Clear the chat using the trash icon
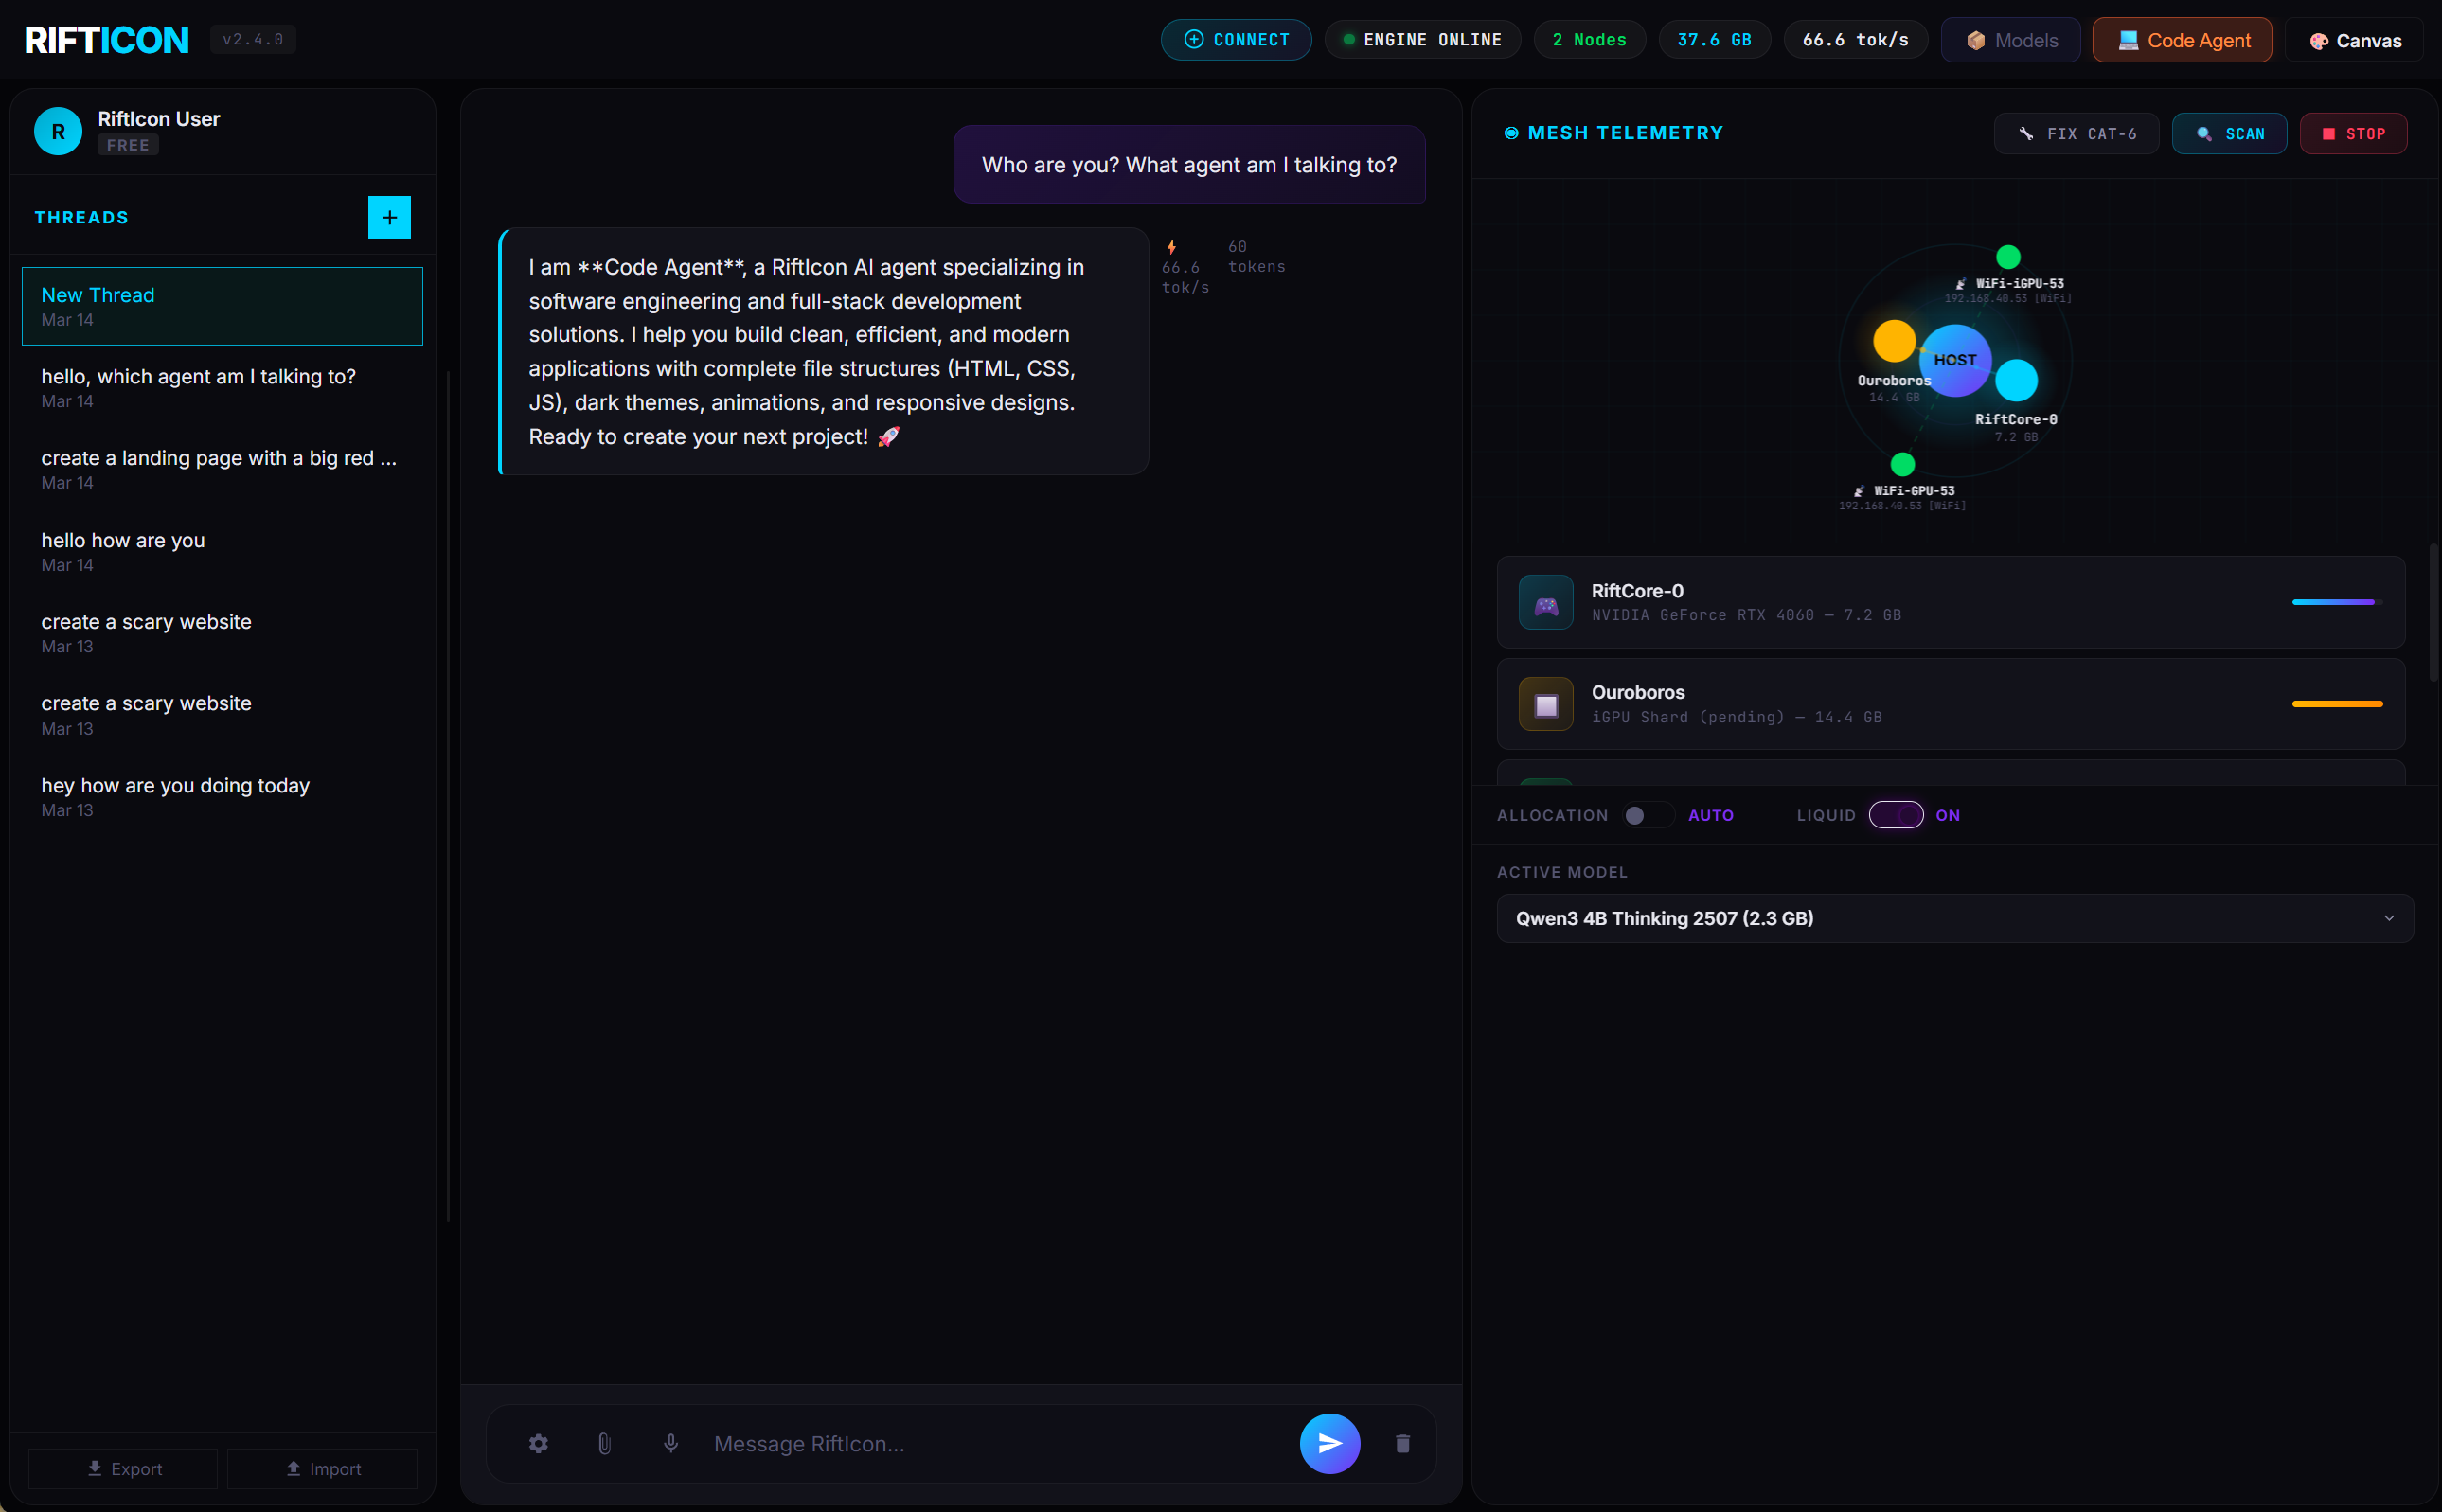This screenshot has width=2442, height=1512. point(1402,1443)
